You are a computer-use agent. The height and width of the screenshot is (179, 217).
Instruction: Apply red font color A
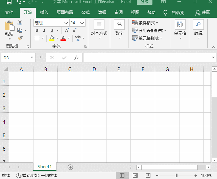click(63, 38)
